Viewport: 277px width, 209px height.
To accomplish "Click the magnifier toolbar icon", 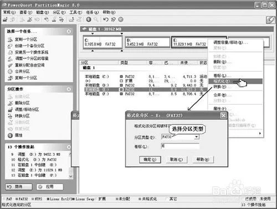I will pos(96,19).
